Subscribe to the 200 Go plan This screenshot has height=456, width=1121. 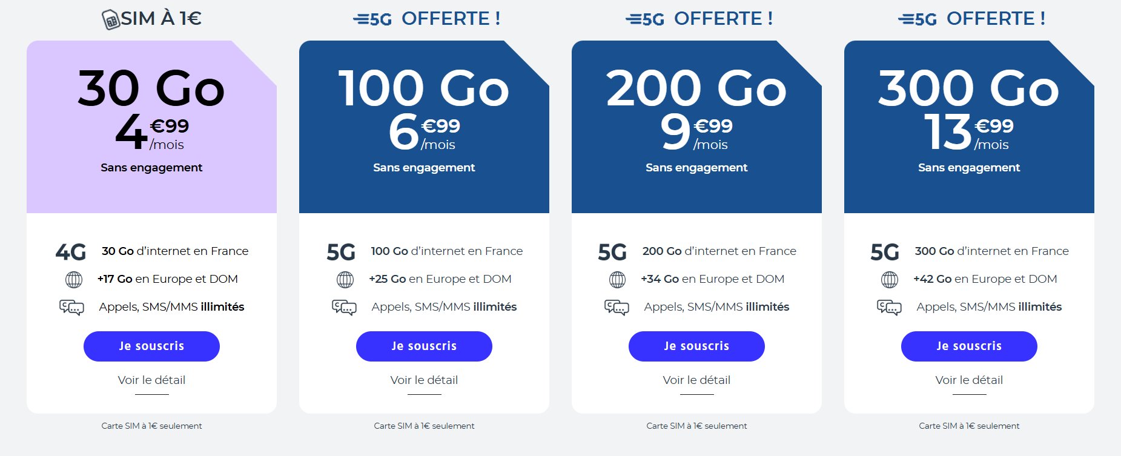(696, 346)
